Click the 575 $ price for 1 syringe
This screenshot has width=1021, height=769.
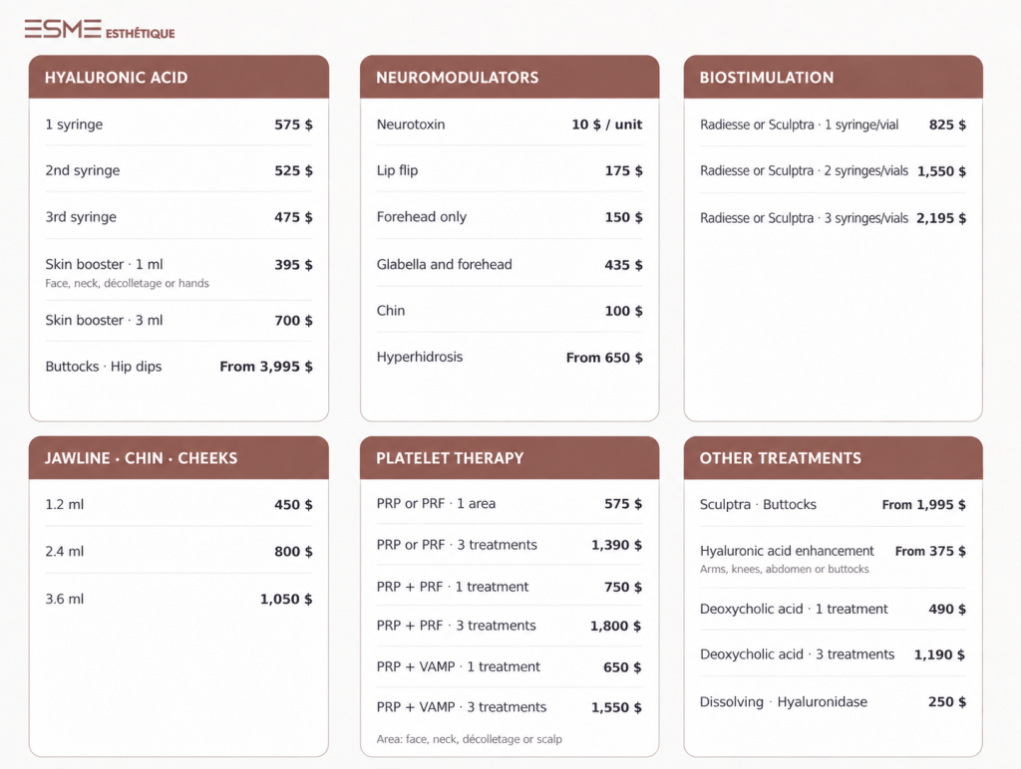click(293, 125)
